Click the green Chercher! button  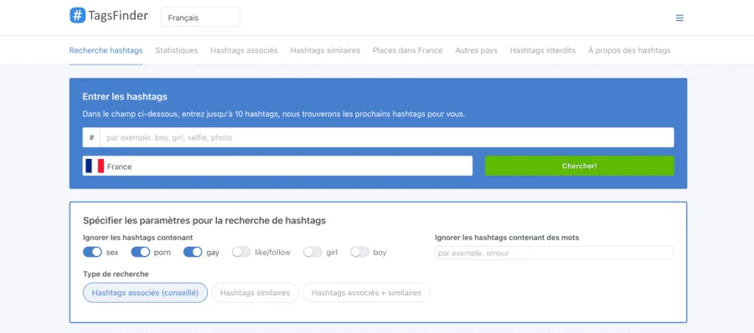click(580, 166)
